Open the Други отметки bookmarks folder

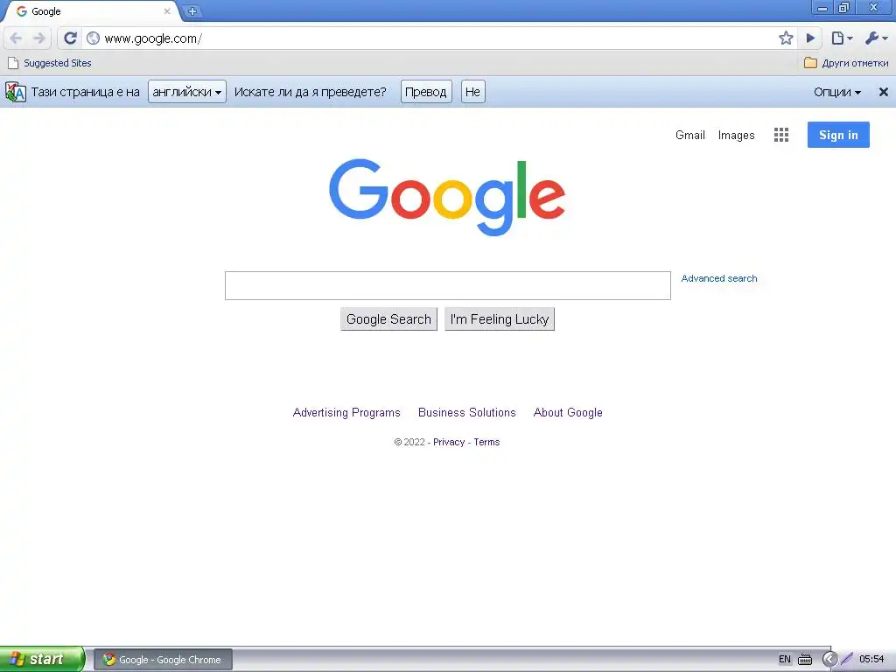(x=846, y=63)
